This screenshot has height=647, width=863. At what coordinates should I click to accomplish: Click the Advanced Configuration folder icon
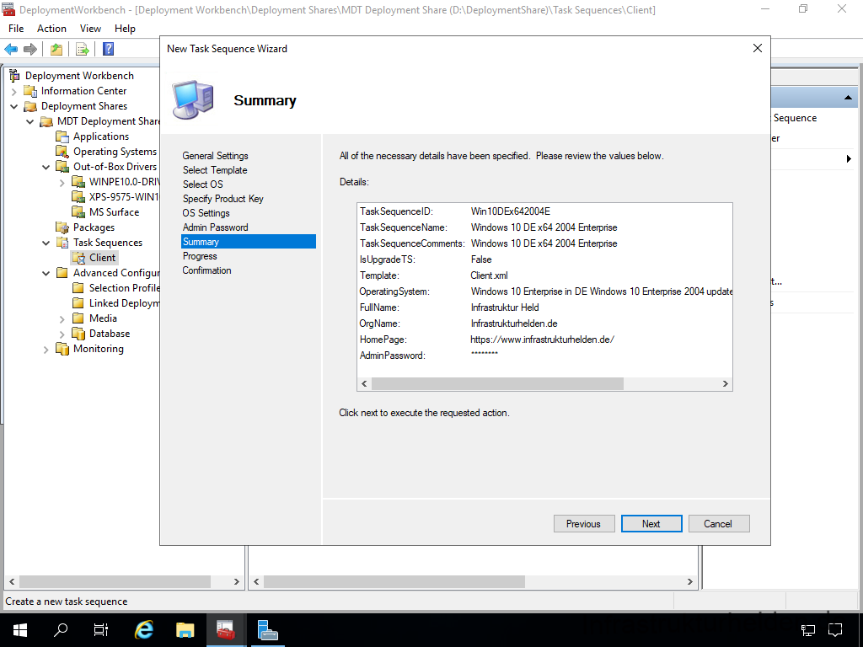[62, 273]
